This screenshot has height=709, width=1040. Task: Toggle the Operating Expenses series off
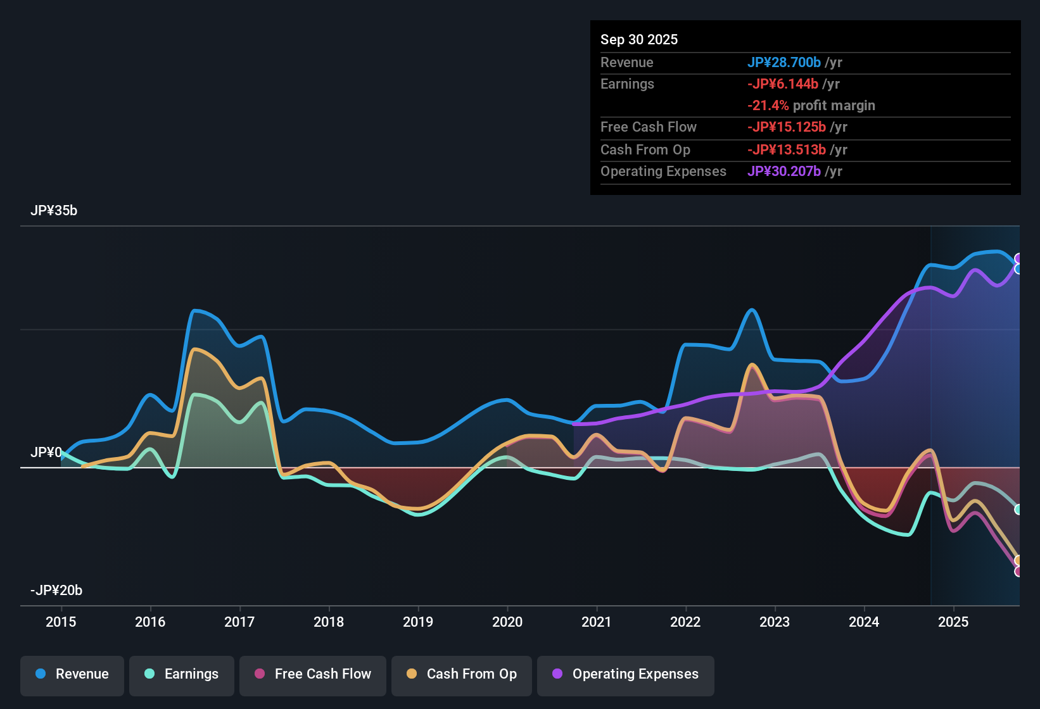coord(625,674)
